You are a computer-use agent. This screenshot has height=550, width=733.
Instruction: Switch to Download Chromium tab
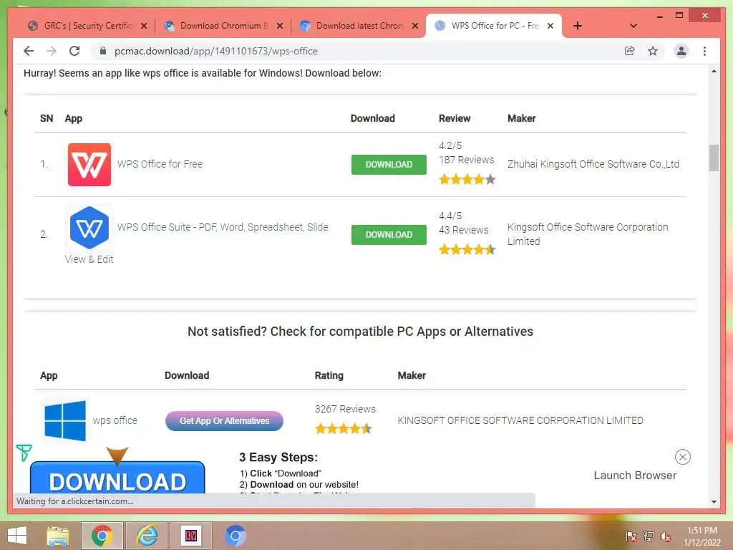[223, 26]
